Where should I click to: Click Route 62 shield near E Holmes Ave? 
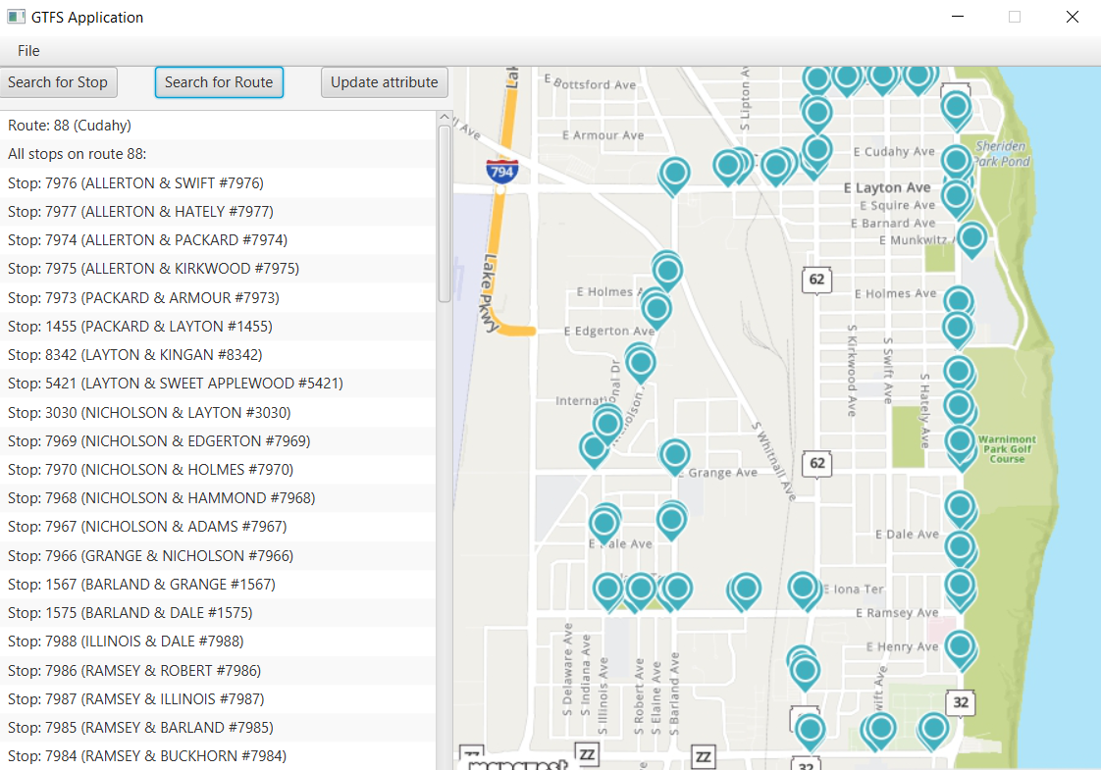(x=816, y=280)
